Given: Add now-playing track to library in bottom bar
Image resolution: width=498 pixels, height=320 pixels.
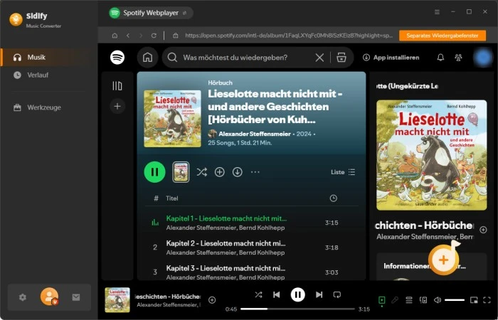Looking at the screenshot, I should pos(212,300).
